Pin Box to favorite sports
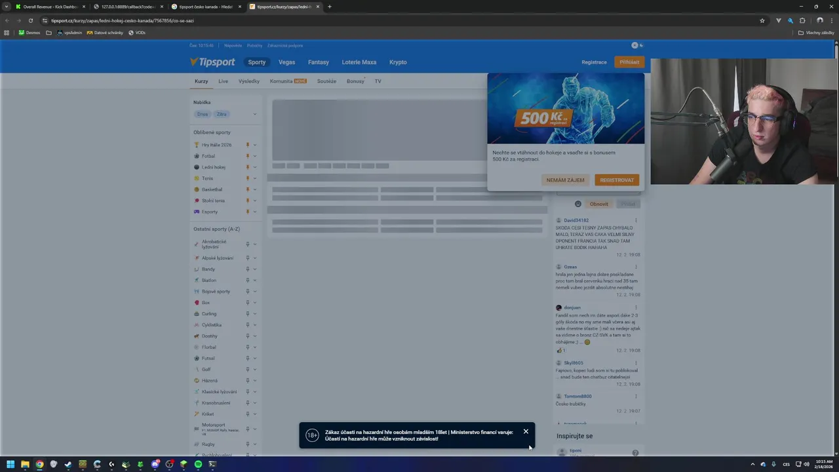Image resolution: width=839 pixels, height=472 pixels. 248,303
